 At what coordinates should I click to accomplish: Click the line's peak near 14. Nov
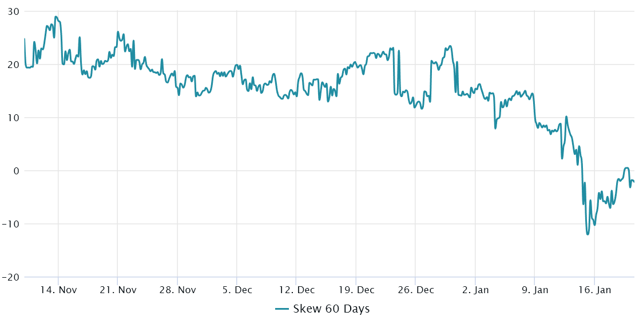coord(55,17)
